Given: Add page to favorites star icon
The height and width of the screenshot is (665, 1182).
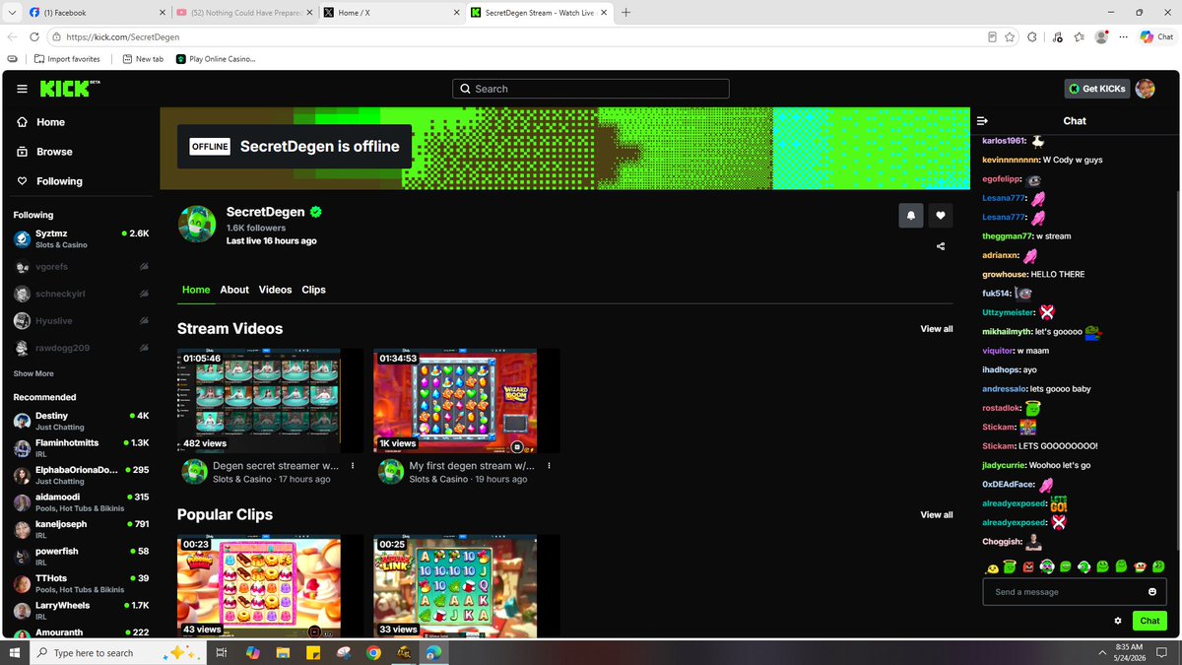Looking at the screenshot, I should coord(1010,36).
